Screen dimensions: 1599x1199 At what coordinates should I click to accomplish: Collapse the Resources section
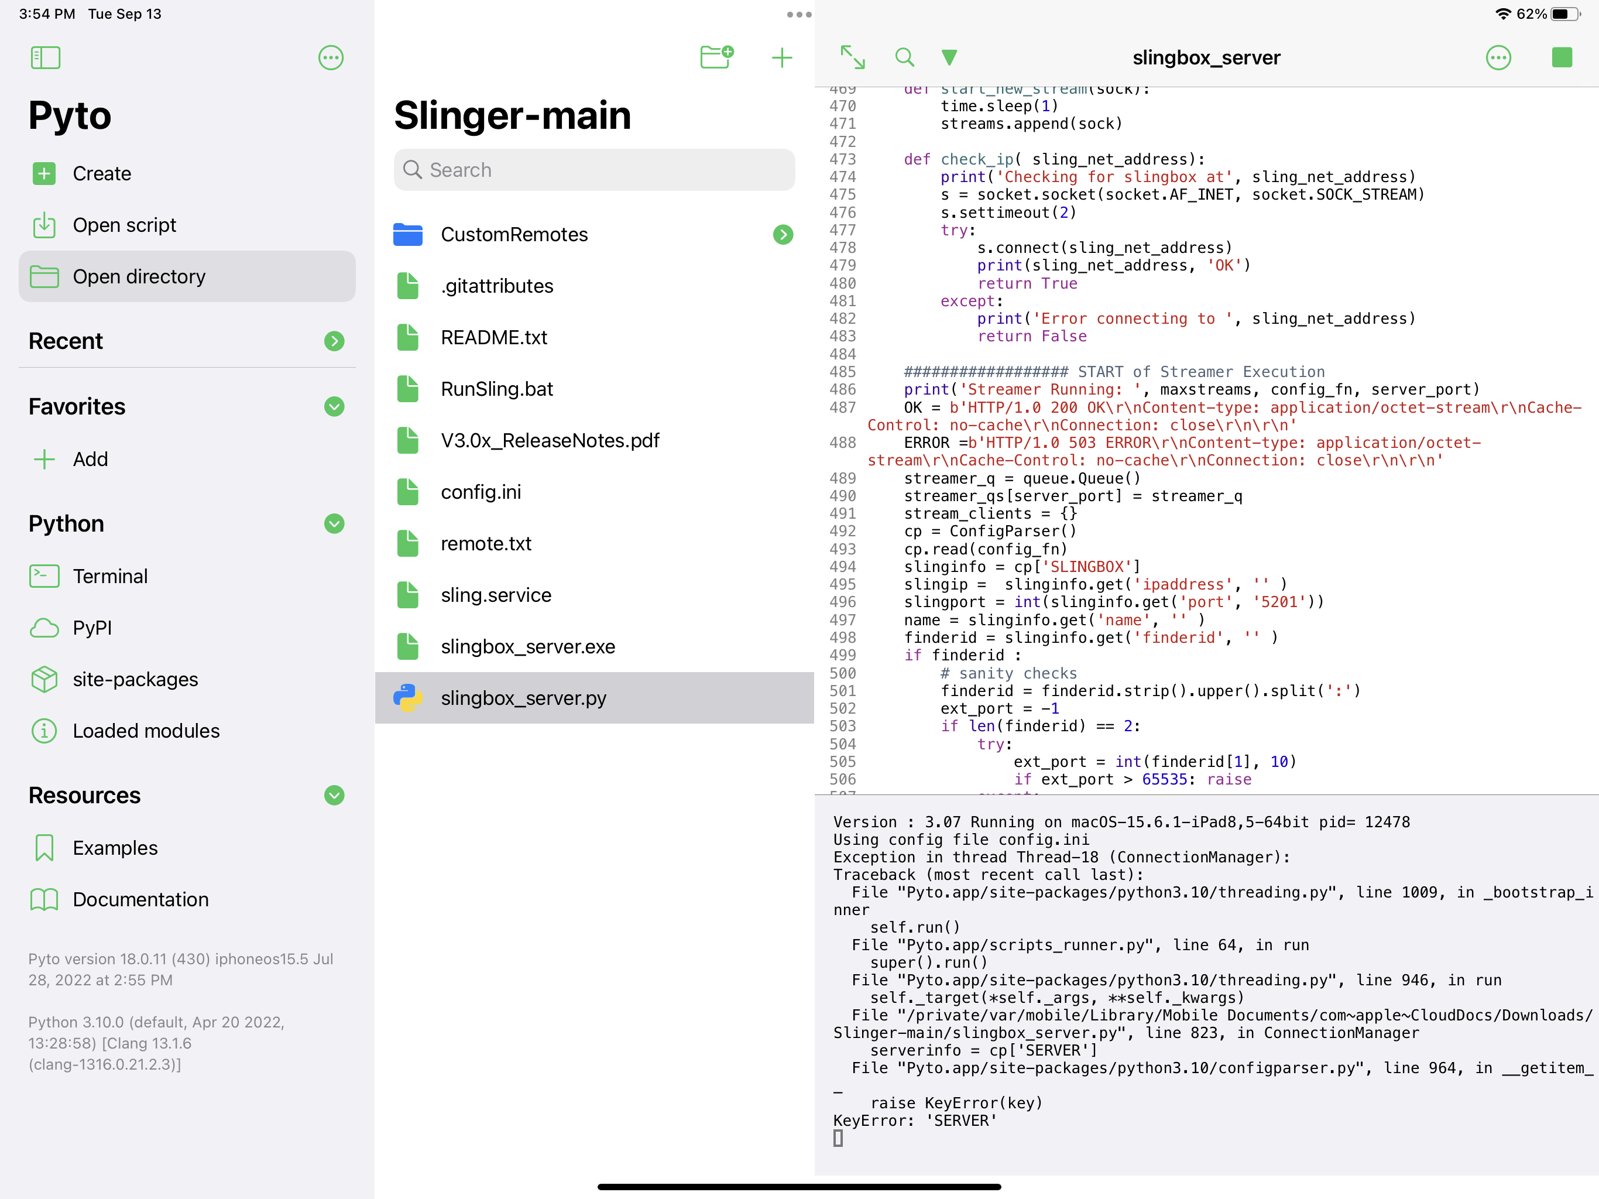coord(334,796)
